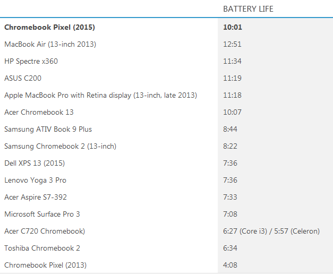Select the Chromebook Pixel (2013) row label
The image size is (333, 274).
pyautogui.click(x=46, y=265)
